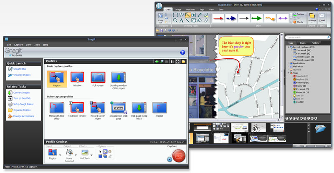Toggle the Important flag filter button
The height and width of the screenshot is (173, 334).
(287, 118)
